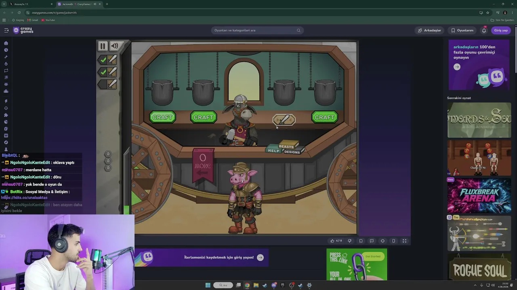Report a problem with the game
This screenshot has height=290, width=517.
point(372,241)
